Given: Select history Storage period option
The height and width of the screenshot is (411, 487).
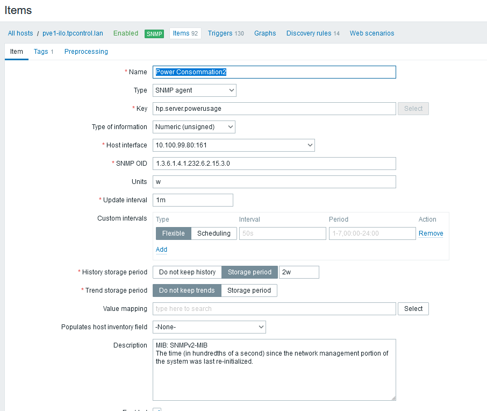Looking at the screenshot, I should click(249, 272).
